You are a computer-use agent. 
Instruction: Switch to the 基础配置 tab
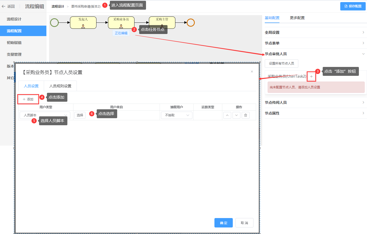click(x=272, y=18)
